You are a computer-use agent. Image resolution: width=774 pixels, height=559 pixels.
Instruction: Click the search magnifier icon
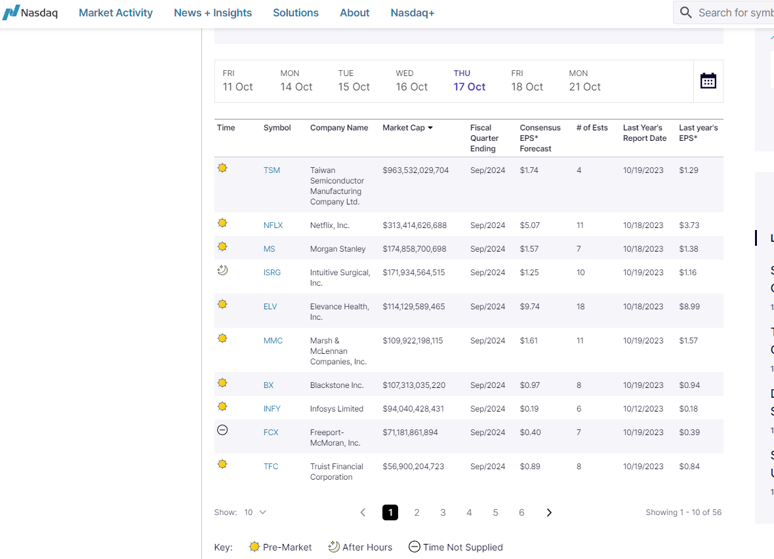(685, 12)
